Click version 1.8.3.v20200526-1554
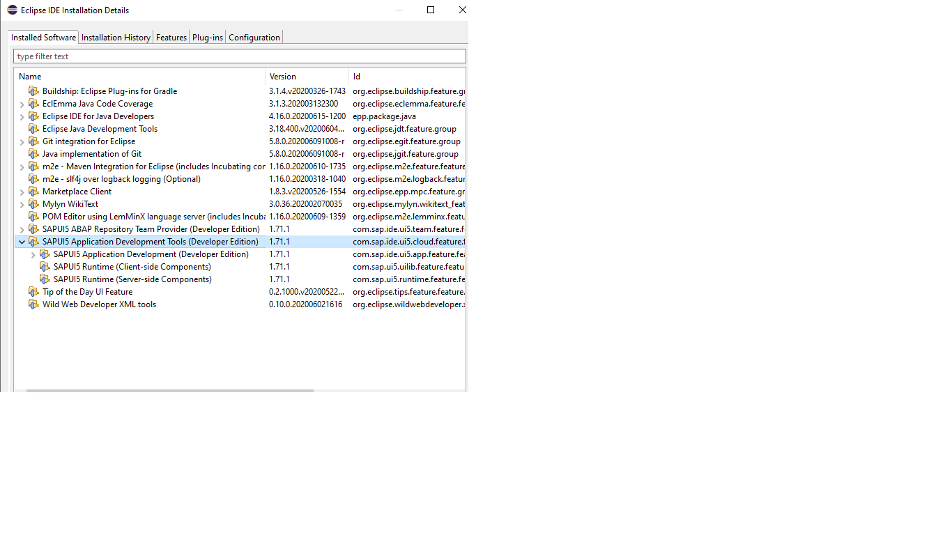This screenshot has width=952, height=535. coord(307,192)
